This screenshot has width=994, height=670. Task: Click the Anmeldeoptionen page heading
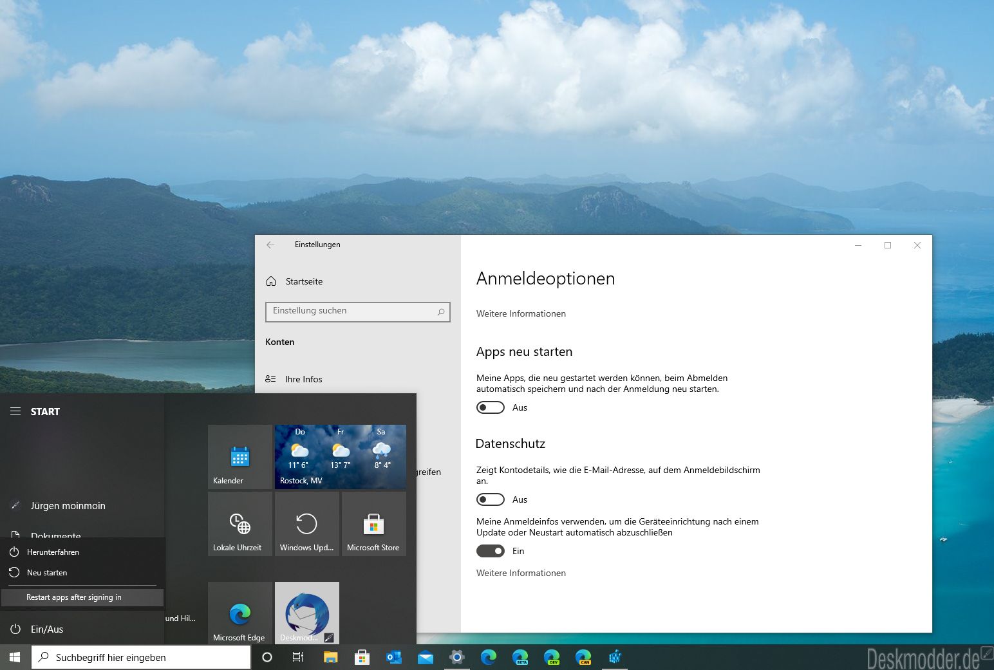click(545, 279)
